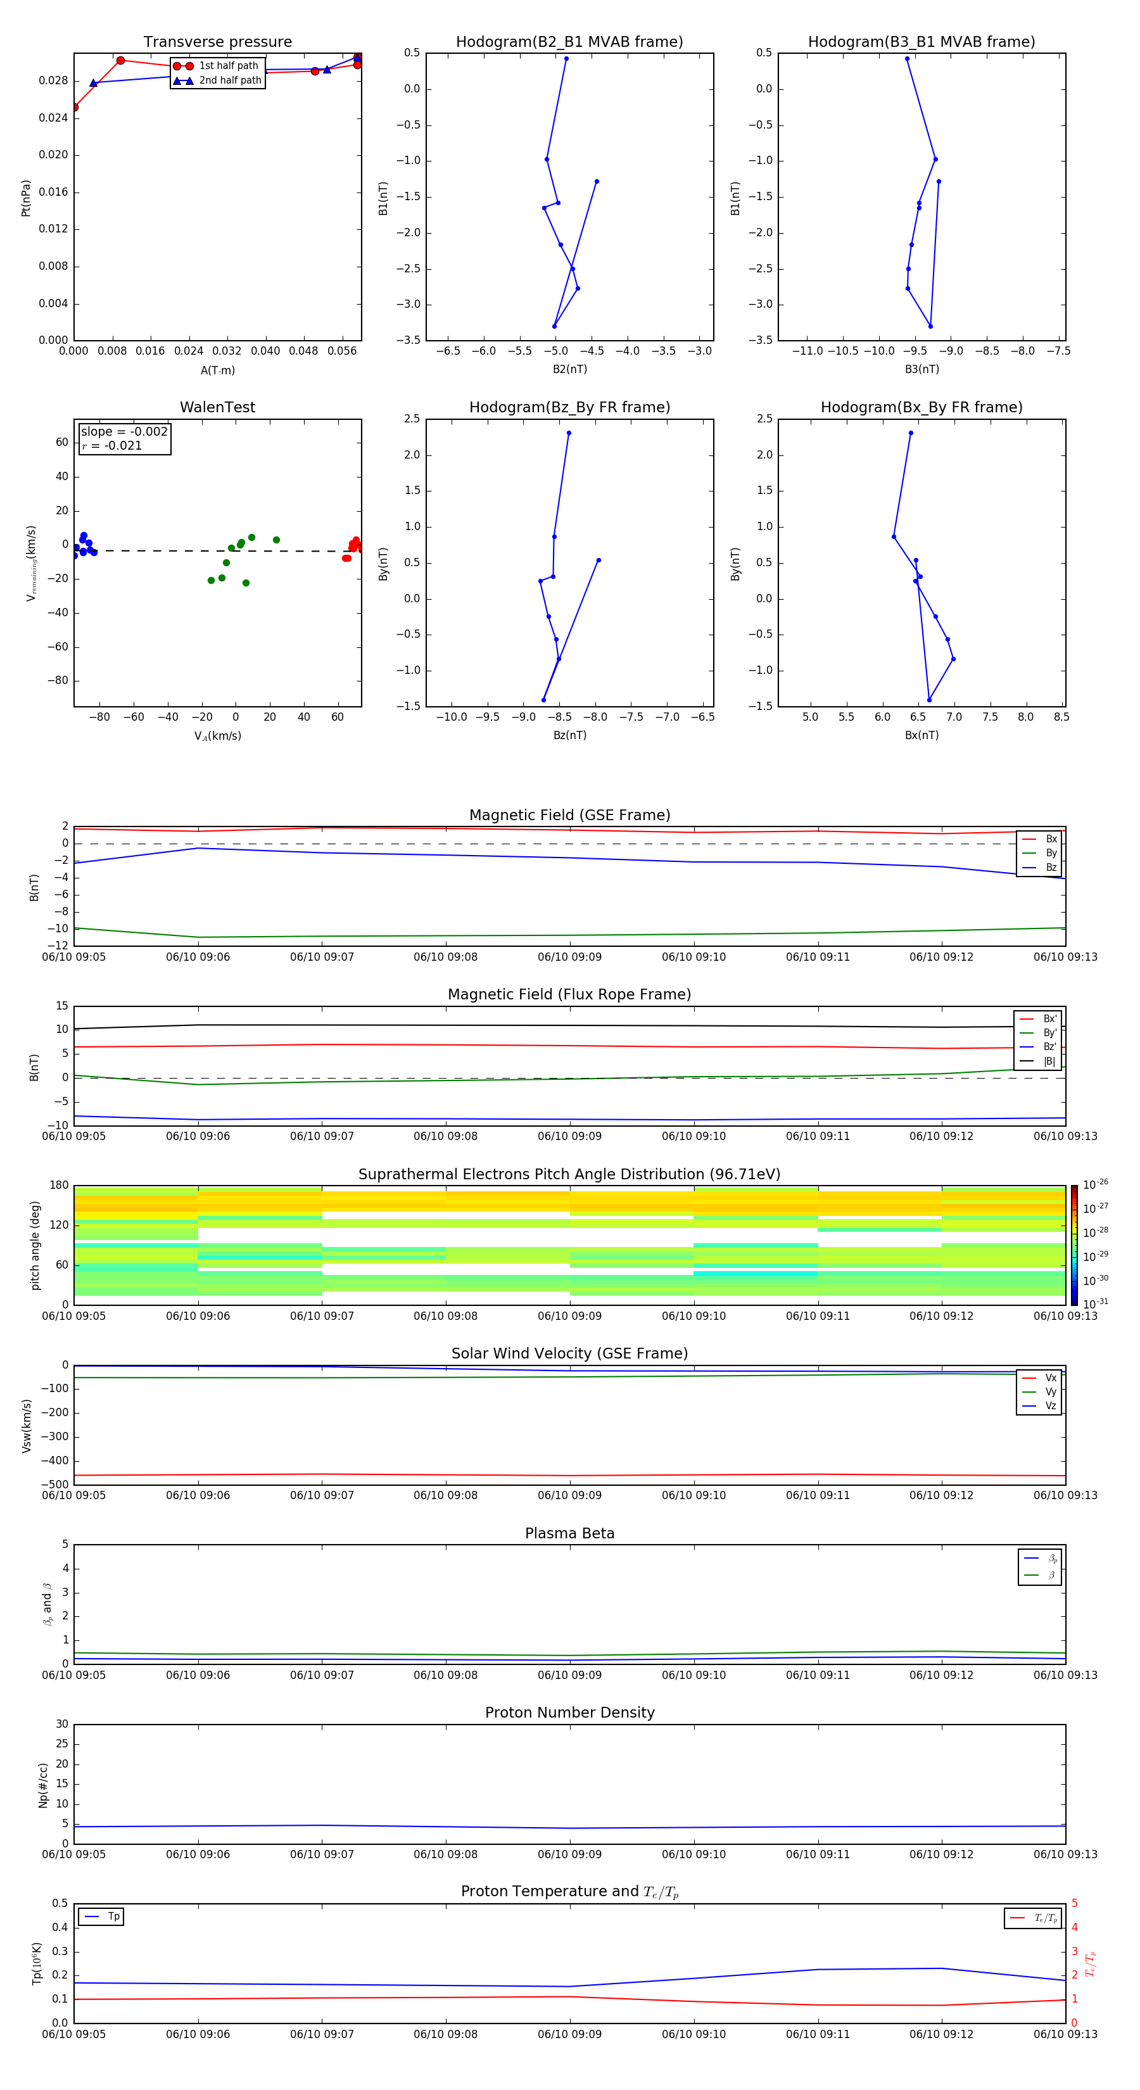Click the 'Hodogram(Bx_By FR frame)' title
The image size is (1140, 2090).
[921, 407]
